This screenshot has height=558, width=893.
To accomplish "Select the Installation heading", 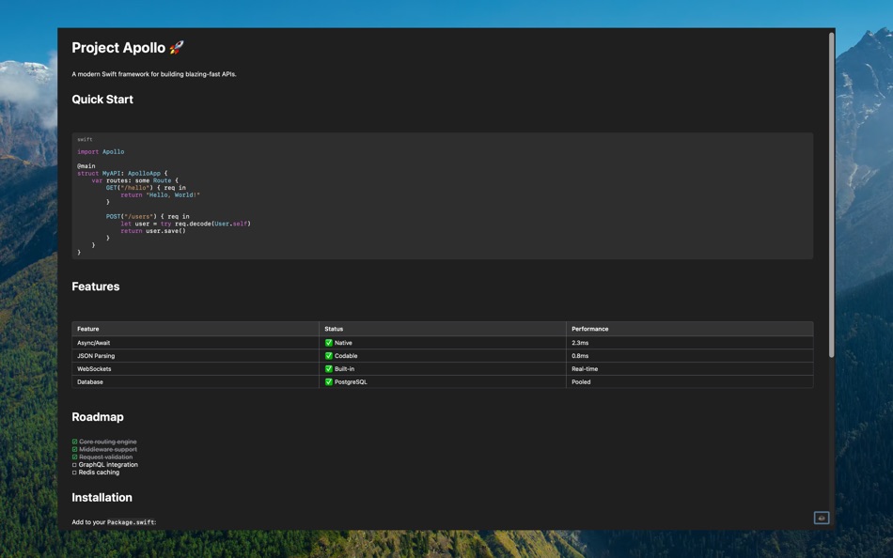I will click(102, 497).
